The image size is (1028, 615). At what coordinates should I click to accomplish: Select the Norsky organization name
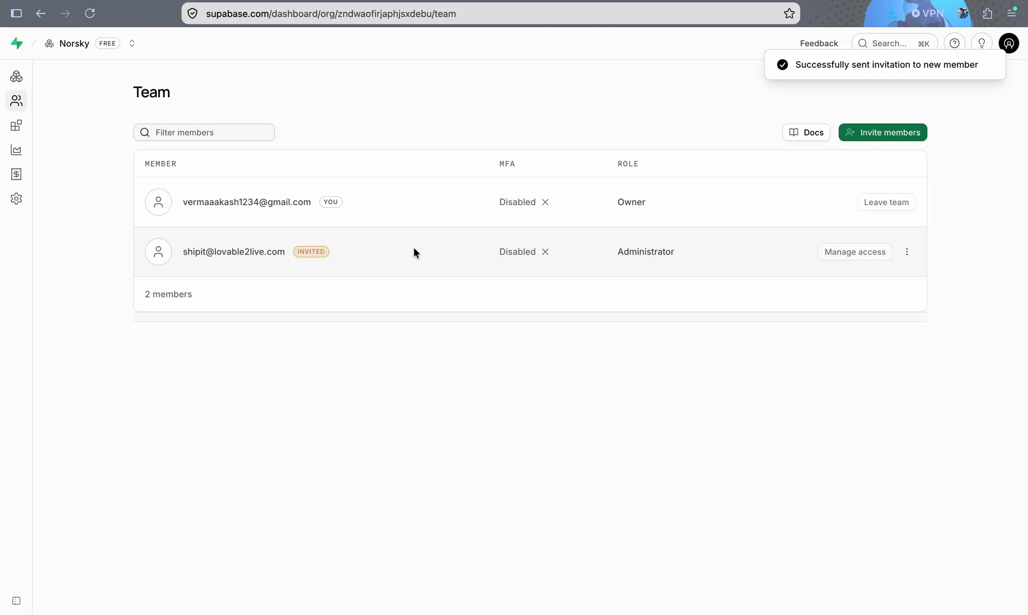(74, 43)
